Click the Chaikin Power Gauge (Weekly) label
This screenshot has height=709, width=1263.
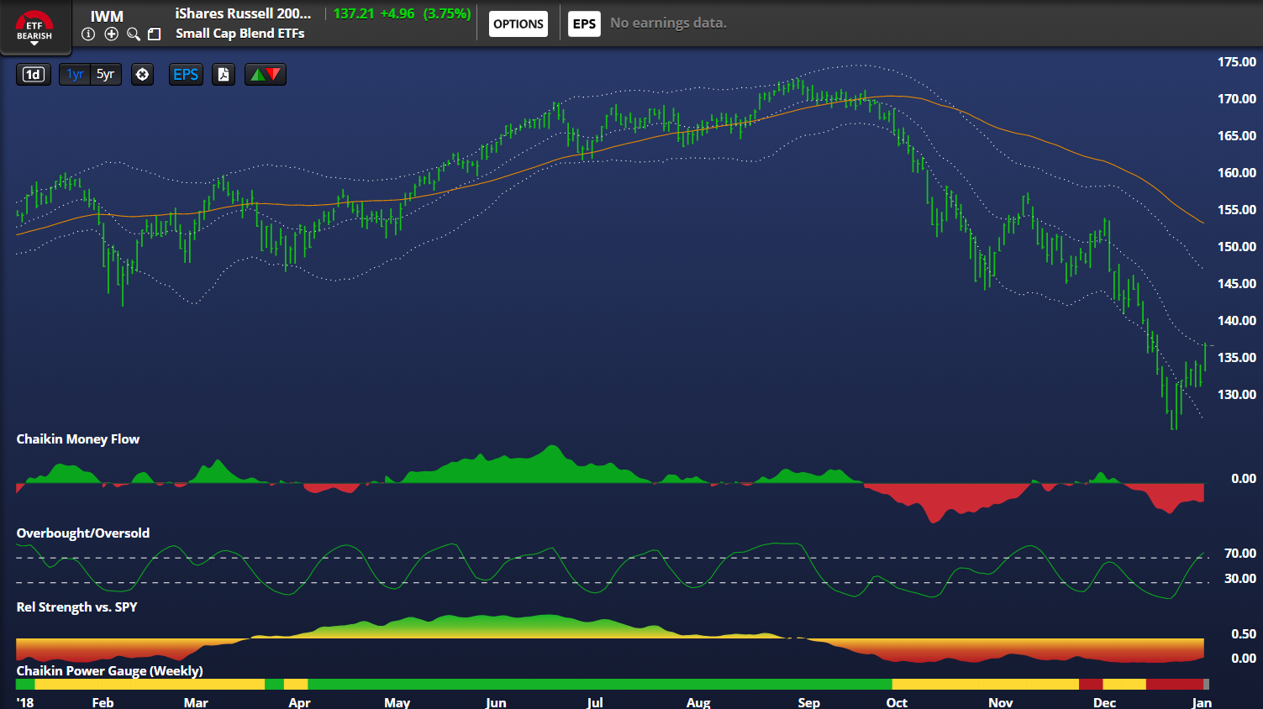(x=109, y=671)
